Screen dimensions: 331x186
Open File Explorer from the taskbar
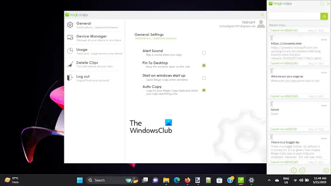[x=166, y=180]
